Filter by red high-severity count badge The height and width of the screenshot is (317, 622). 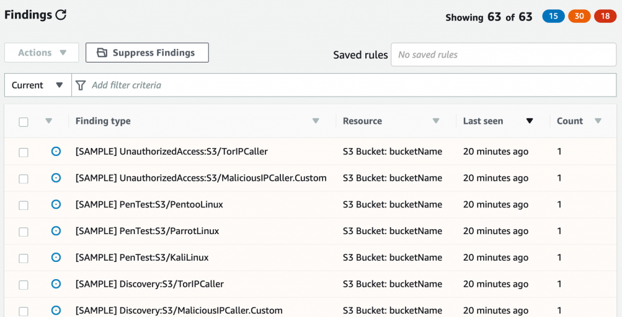[605, 17]
